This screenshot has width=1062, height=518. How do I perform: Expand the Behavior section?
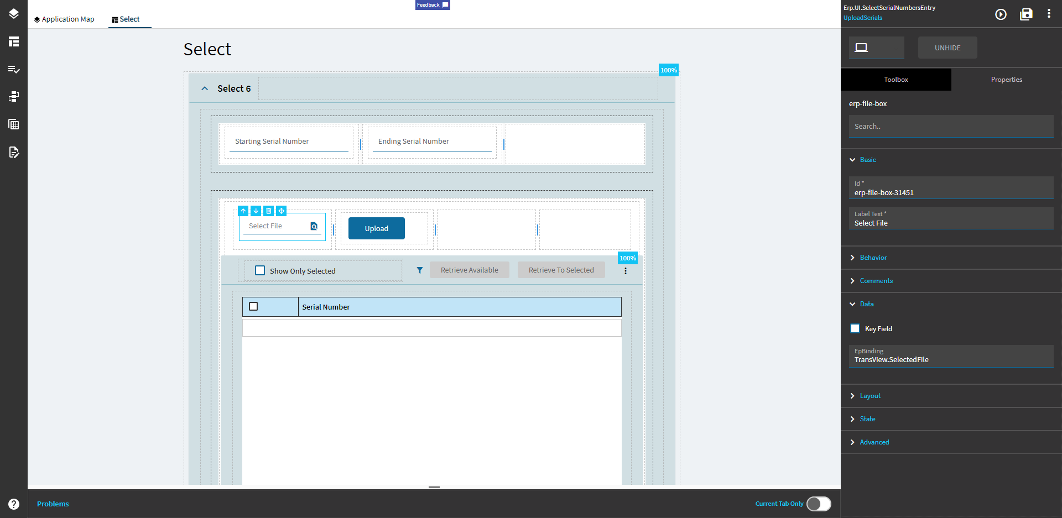point(852,258)
